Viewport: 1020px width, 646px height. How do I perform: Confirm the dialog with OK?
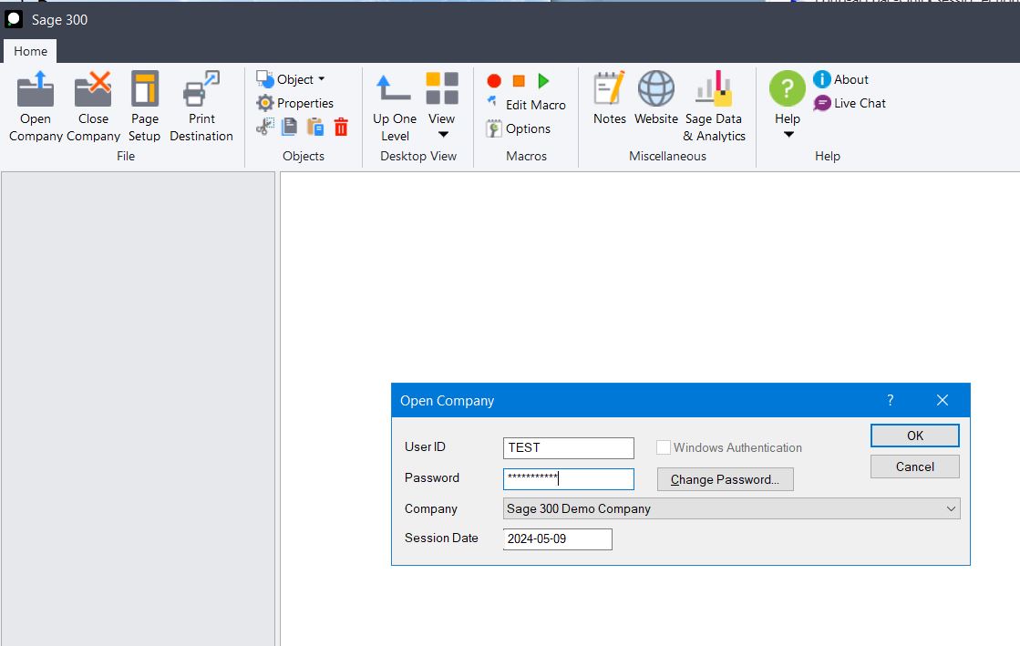click(914, 436)
